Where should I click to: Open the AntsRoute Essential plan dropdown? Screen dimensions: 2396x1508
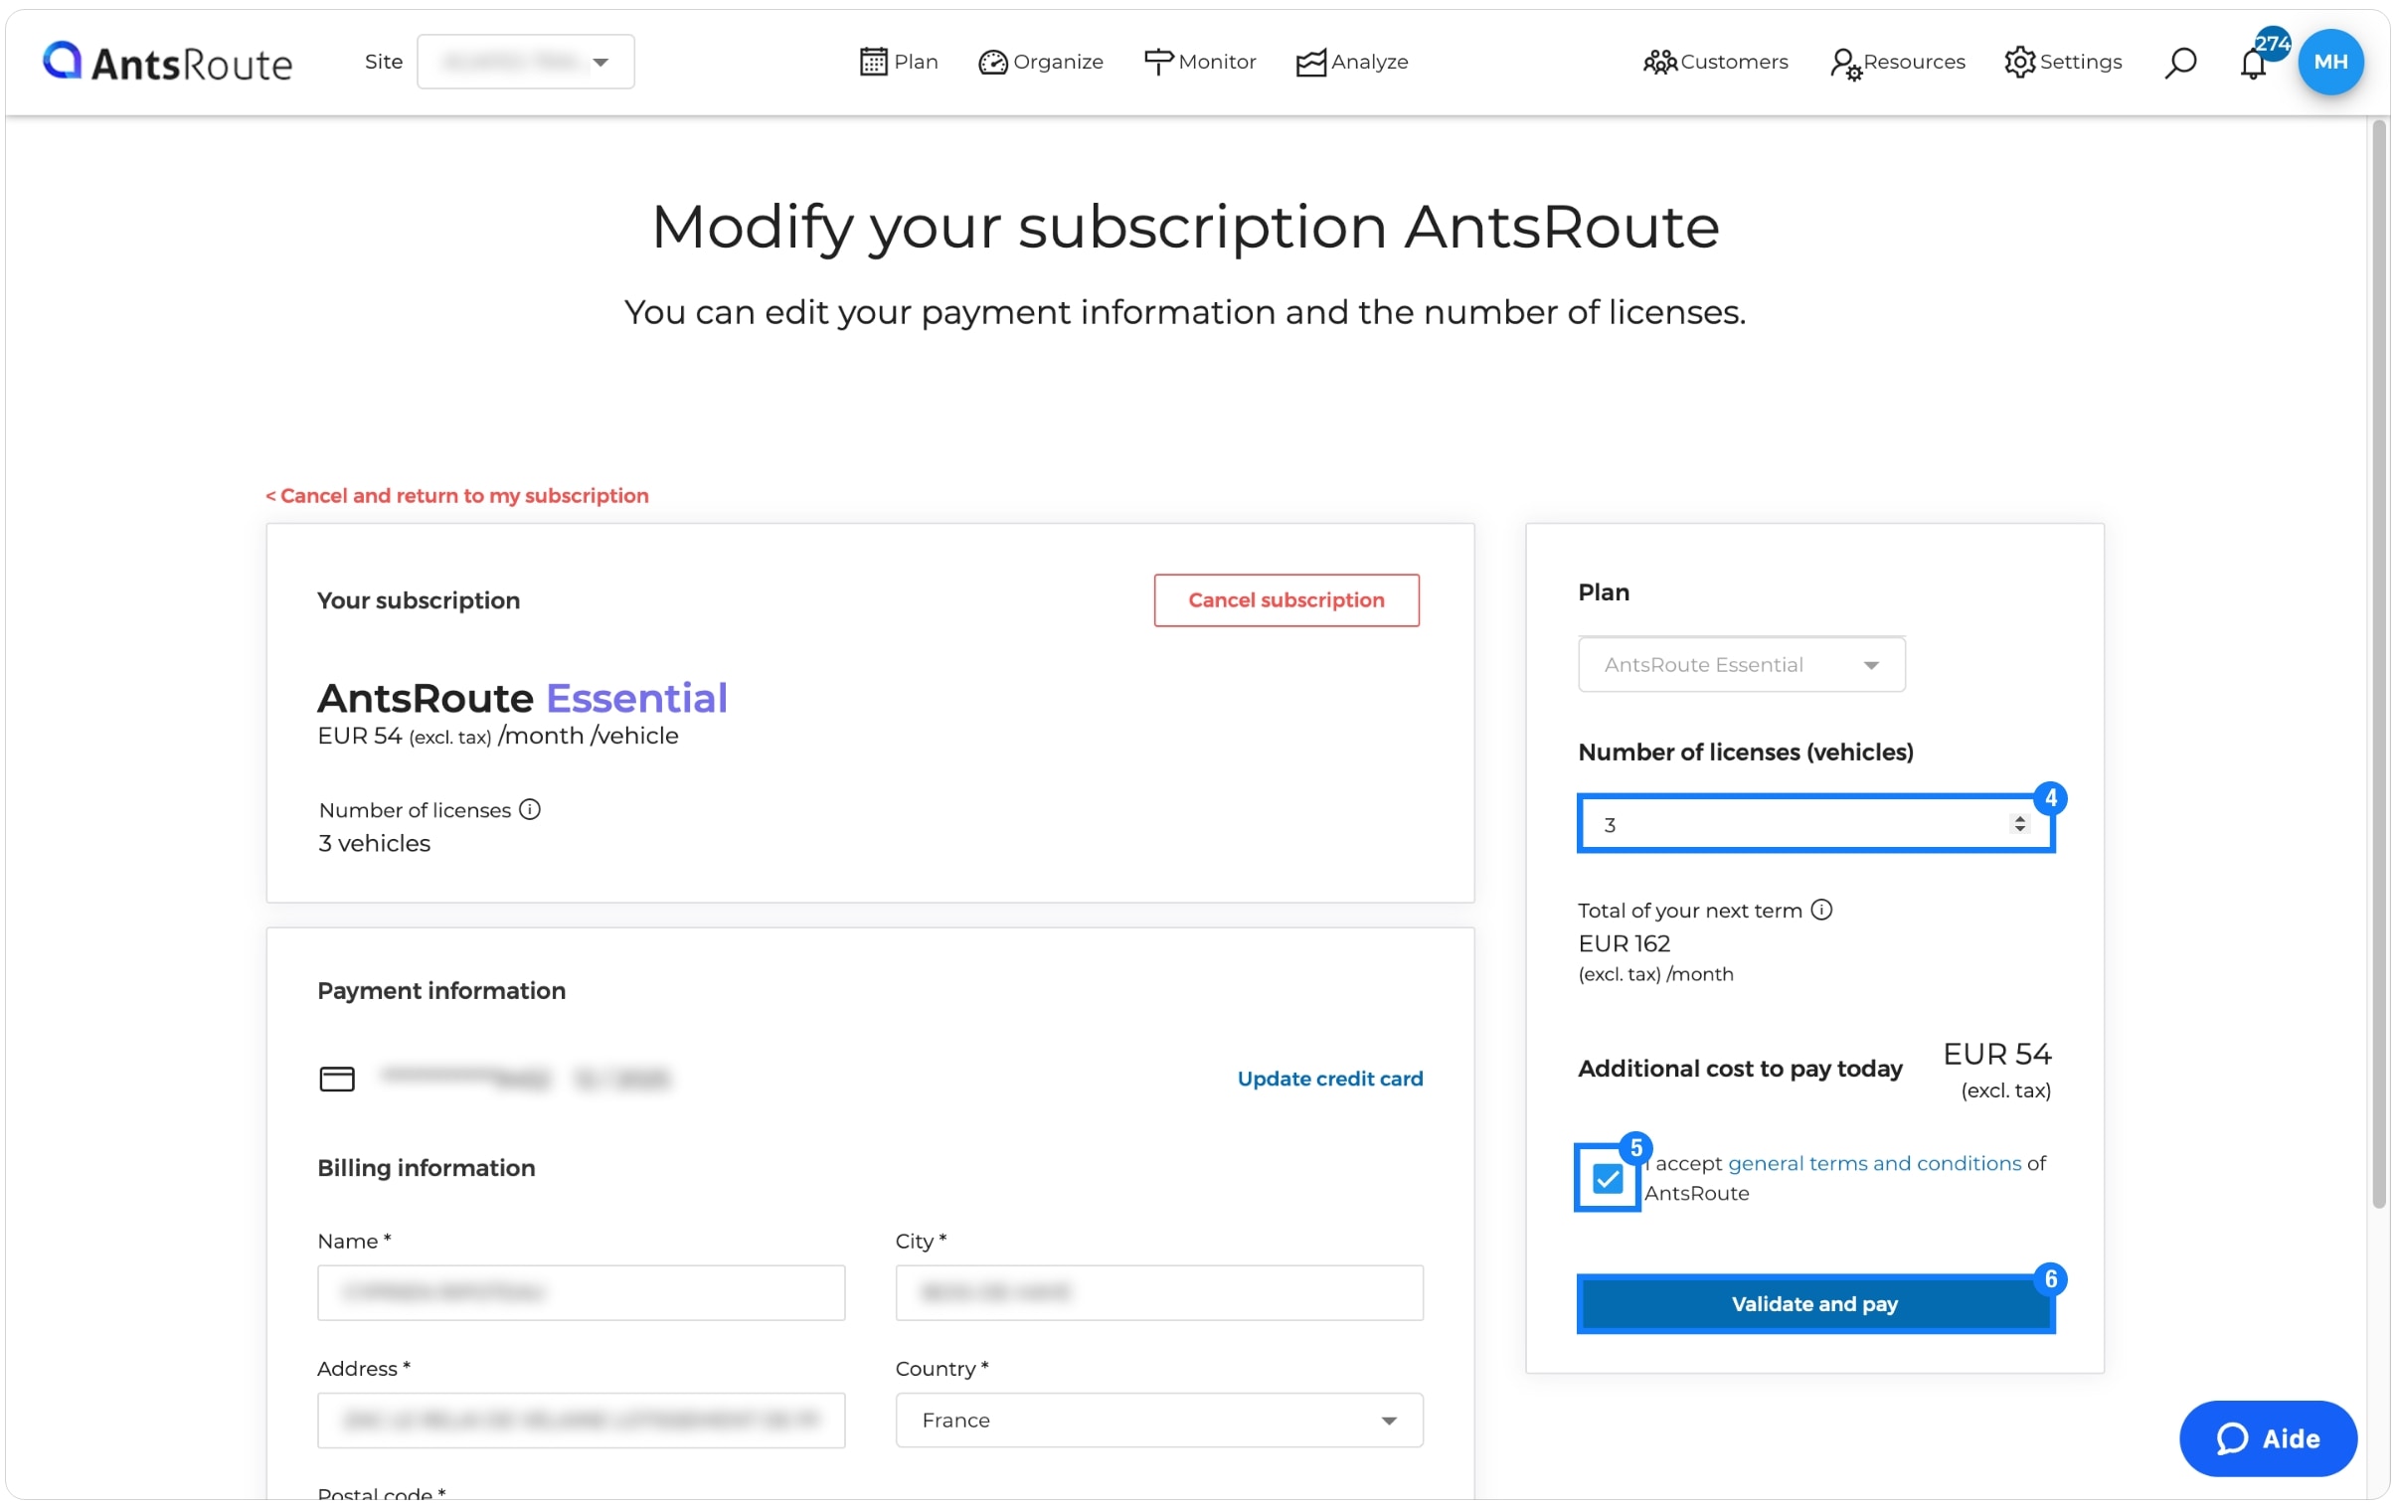click(x=1741, y=663)
